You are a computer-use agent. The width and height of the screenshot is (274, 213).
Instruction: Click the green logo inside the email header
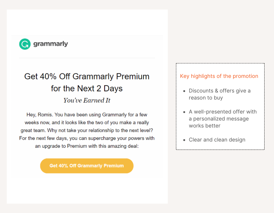point(25,44)
